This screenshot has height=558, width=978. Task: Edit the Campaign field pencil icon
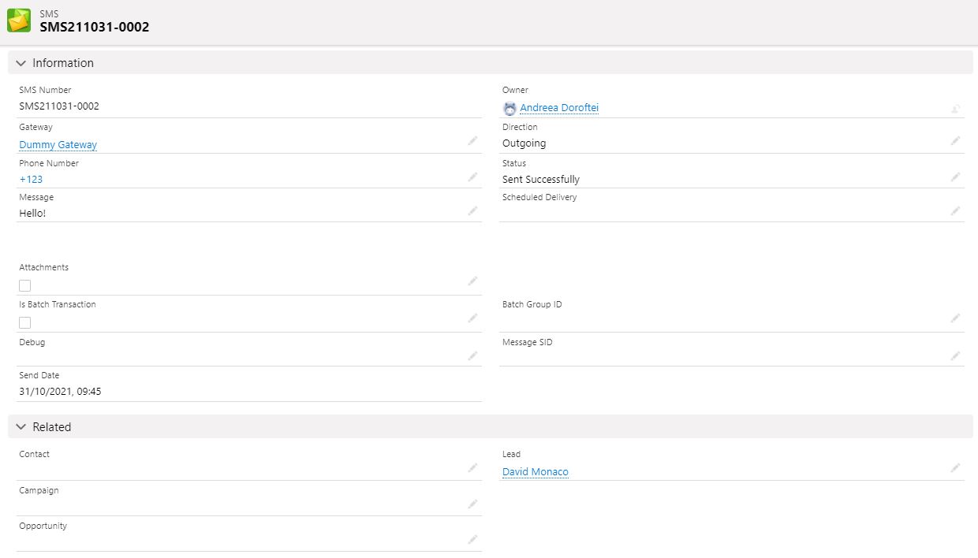(472, 504)
